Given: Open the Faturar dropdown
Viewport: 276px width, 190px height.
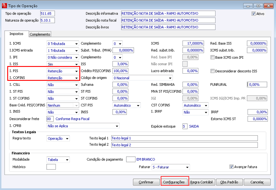Looking at the screenshot, I should pyautogui.click(x=171, y=167).
